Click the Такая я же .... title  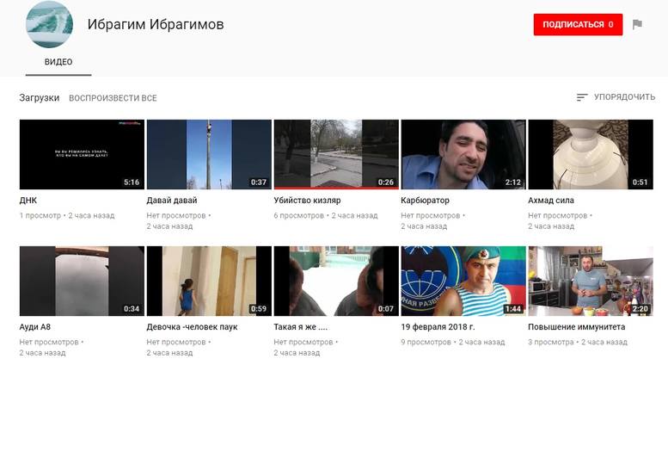pos(300,327)
